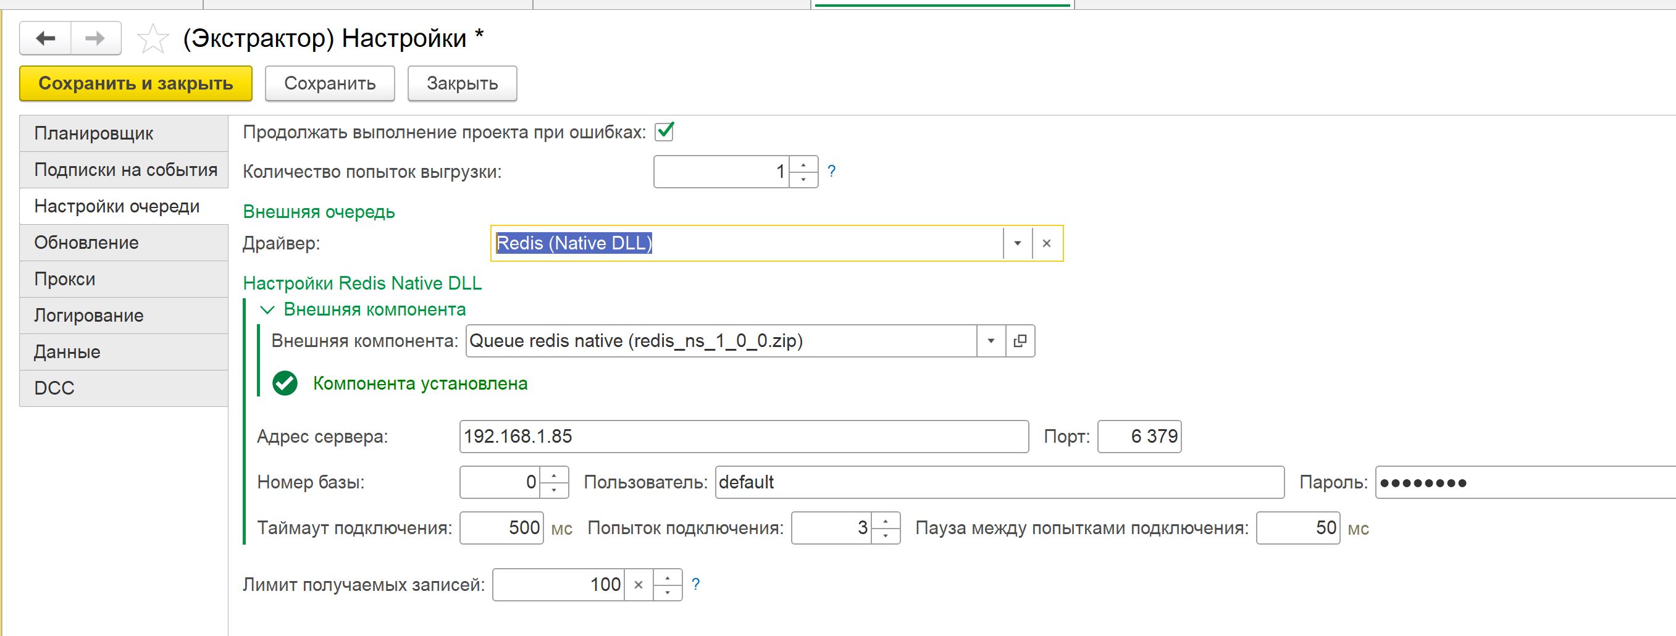Click the Драйвер Redis (Native DLL) field
The height and width of the screenshot is (636, 1676).
(x=747, y=243)
